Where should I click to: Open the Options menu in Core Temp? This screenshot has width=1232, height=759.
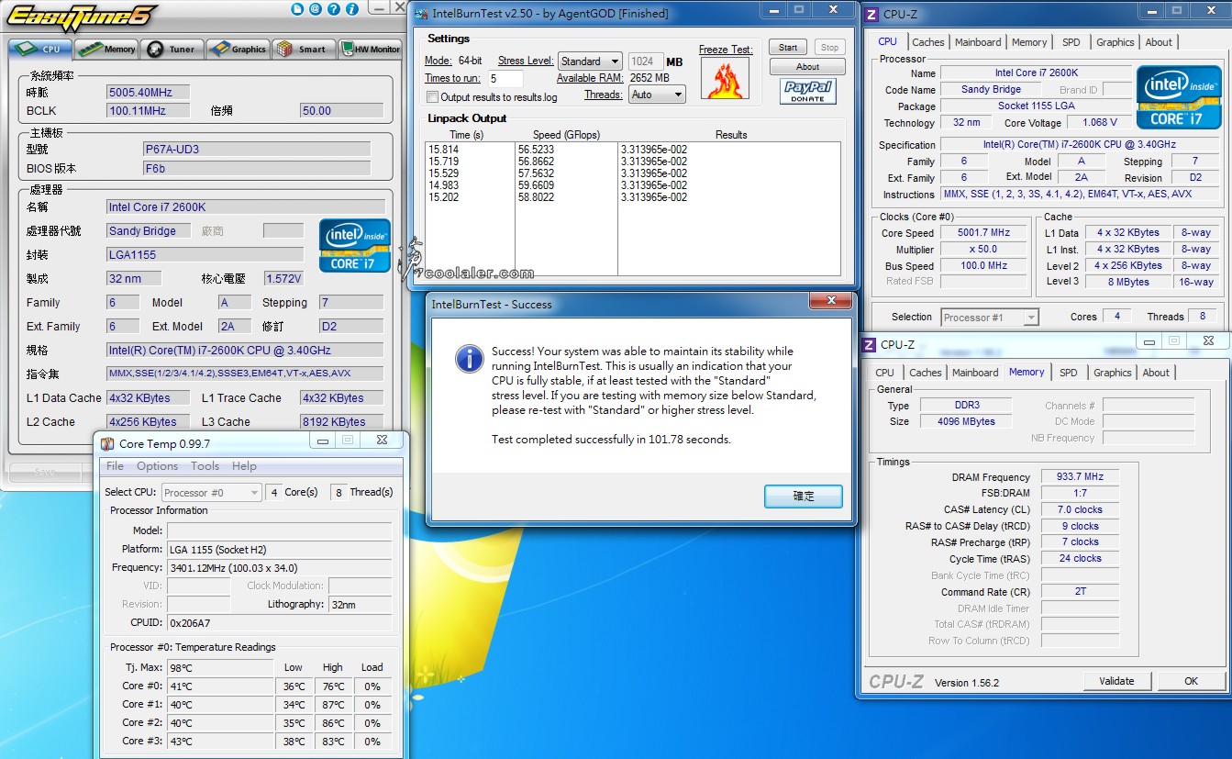click(x=157, y=466)
